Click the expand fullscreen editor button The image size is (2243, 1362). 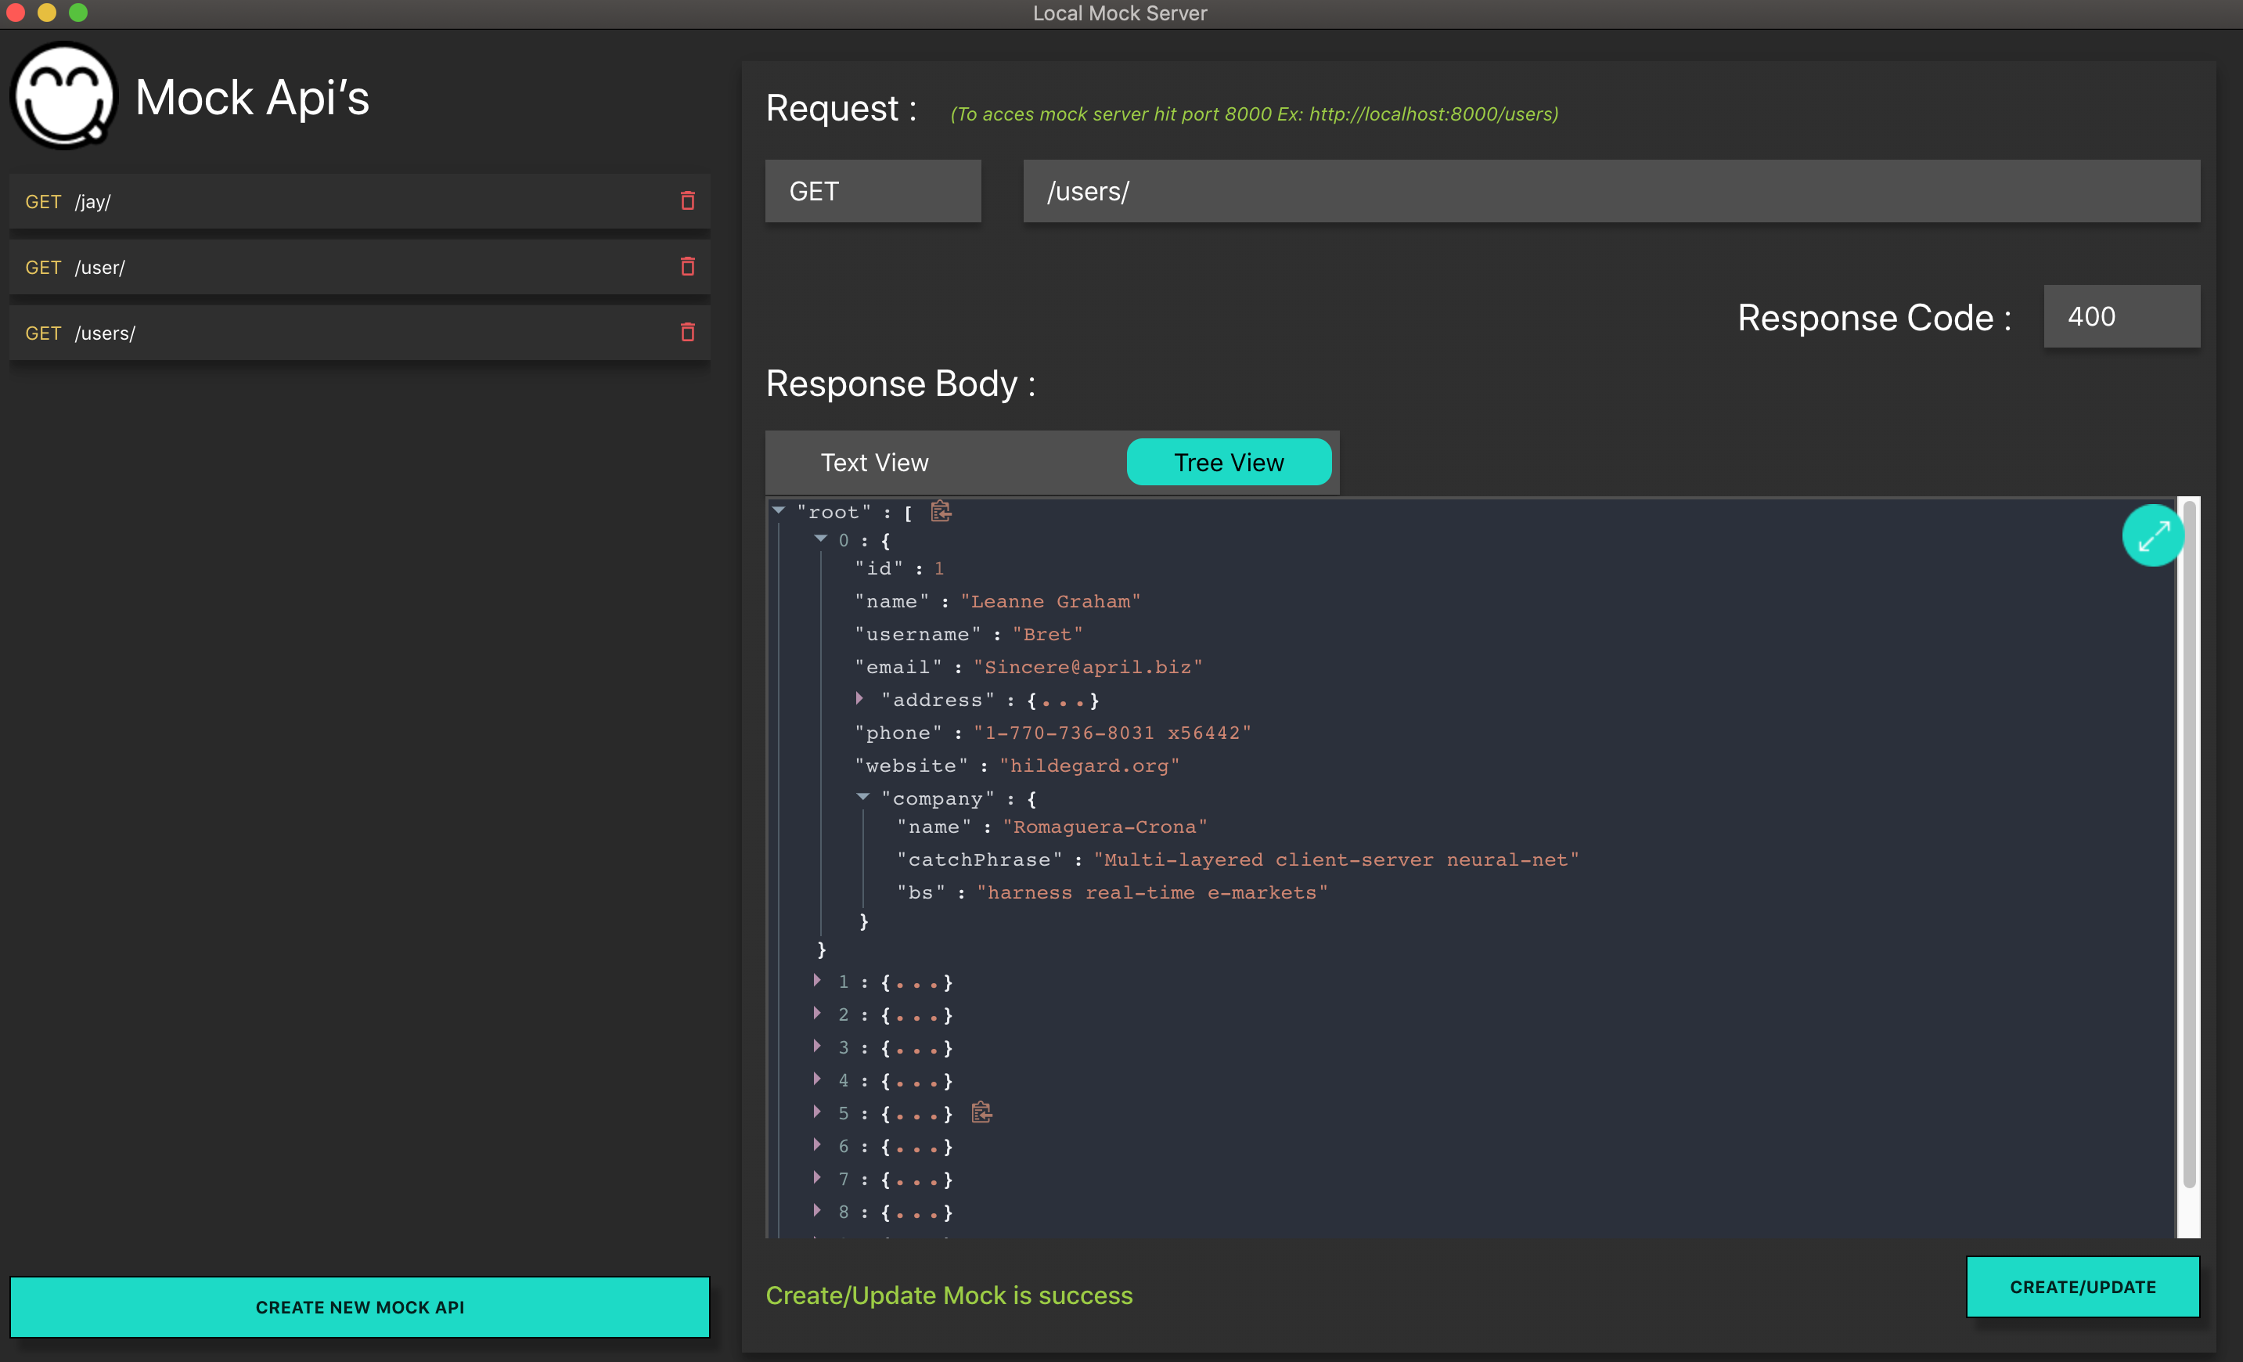click(2152, 535)
